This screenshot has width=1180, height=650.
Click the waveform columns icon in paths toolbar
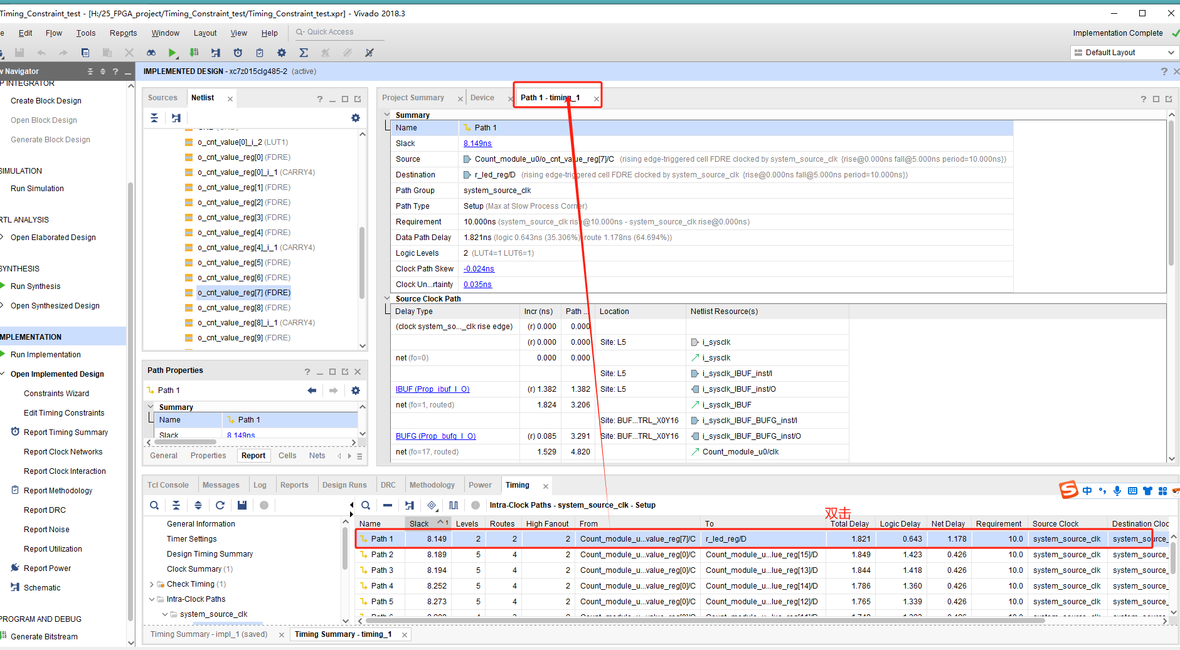click(x=454, y=505)
